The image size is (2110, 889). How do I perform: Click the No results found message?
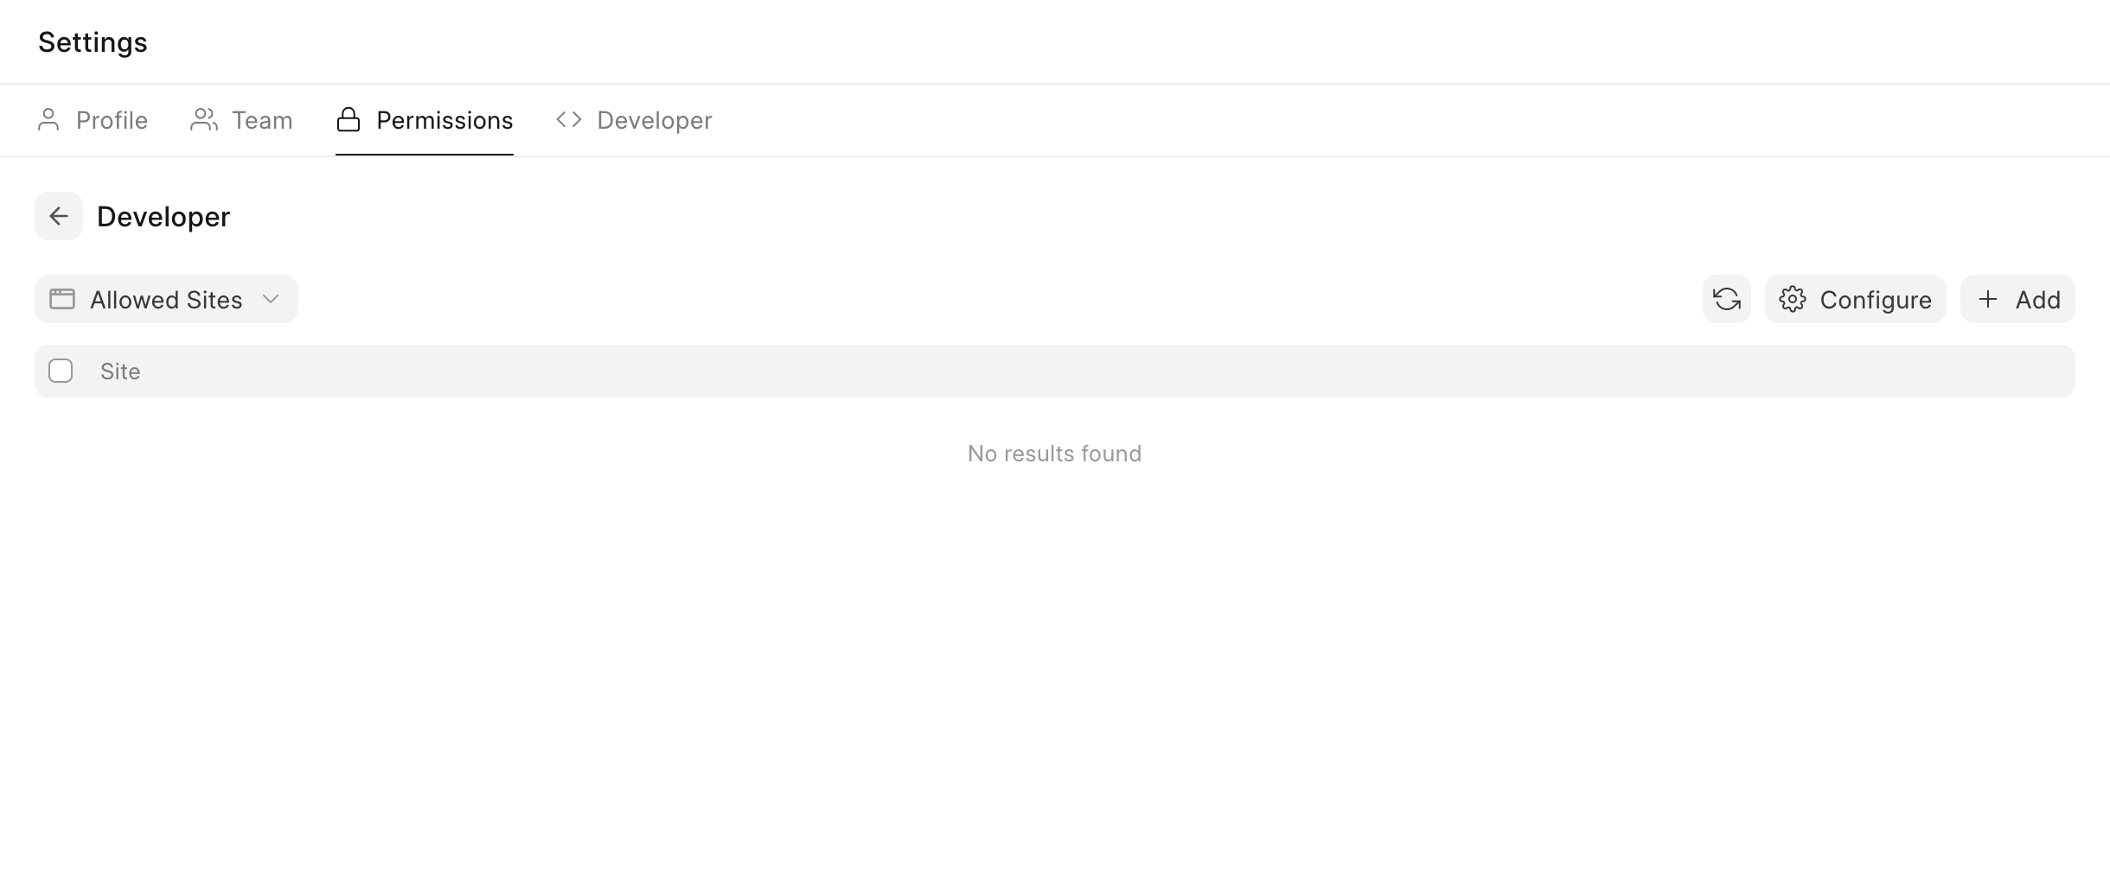1054,454
